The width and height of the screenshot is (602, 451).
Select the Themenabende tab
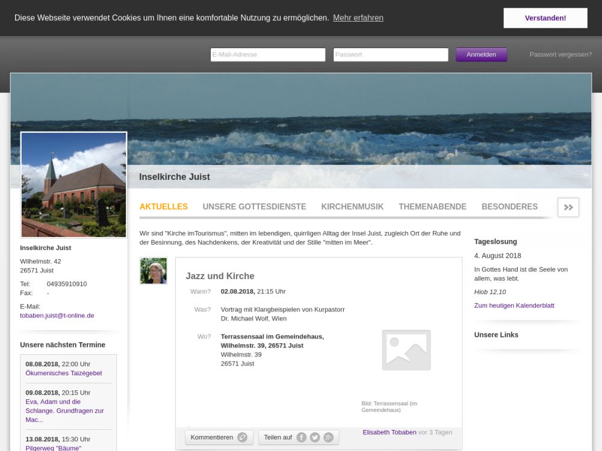tap(432, 206)
